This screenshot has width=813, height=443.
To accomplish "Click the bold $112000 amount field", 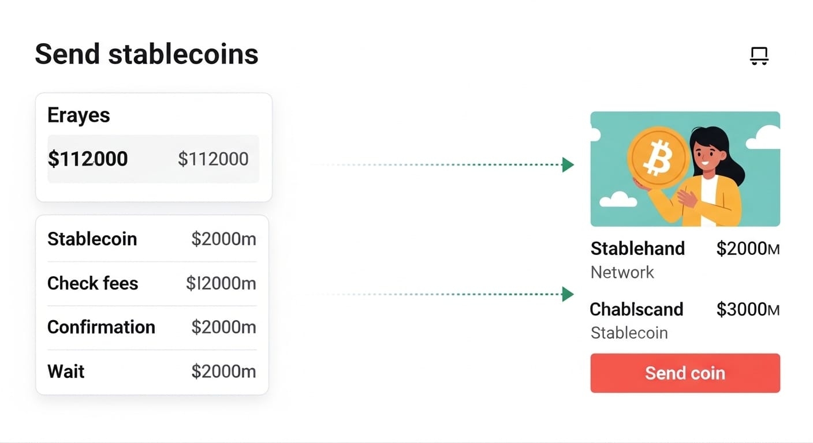I will (88, 159).
